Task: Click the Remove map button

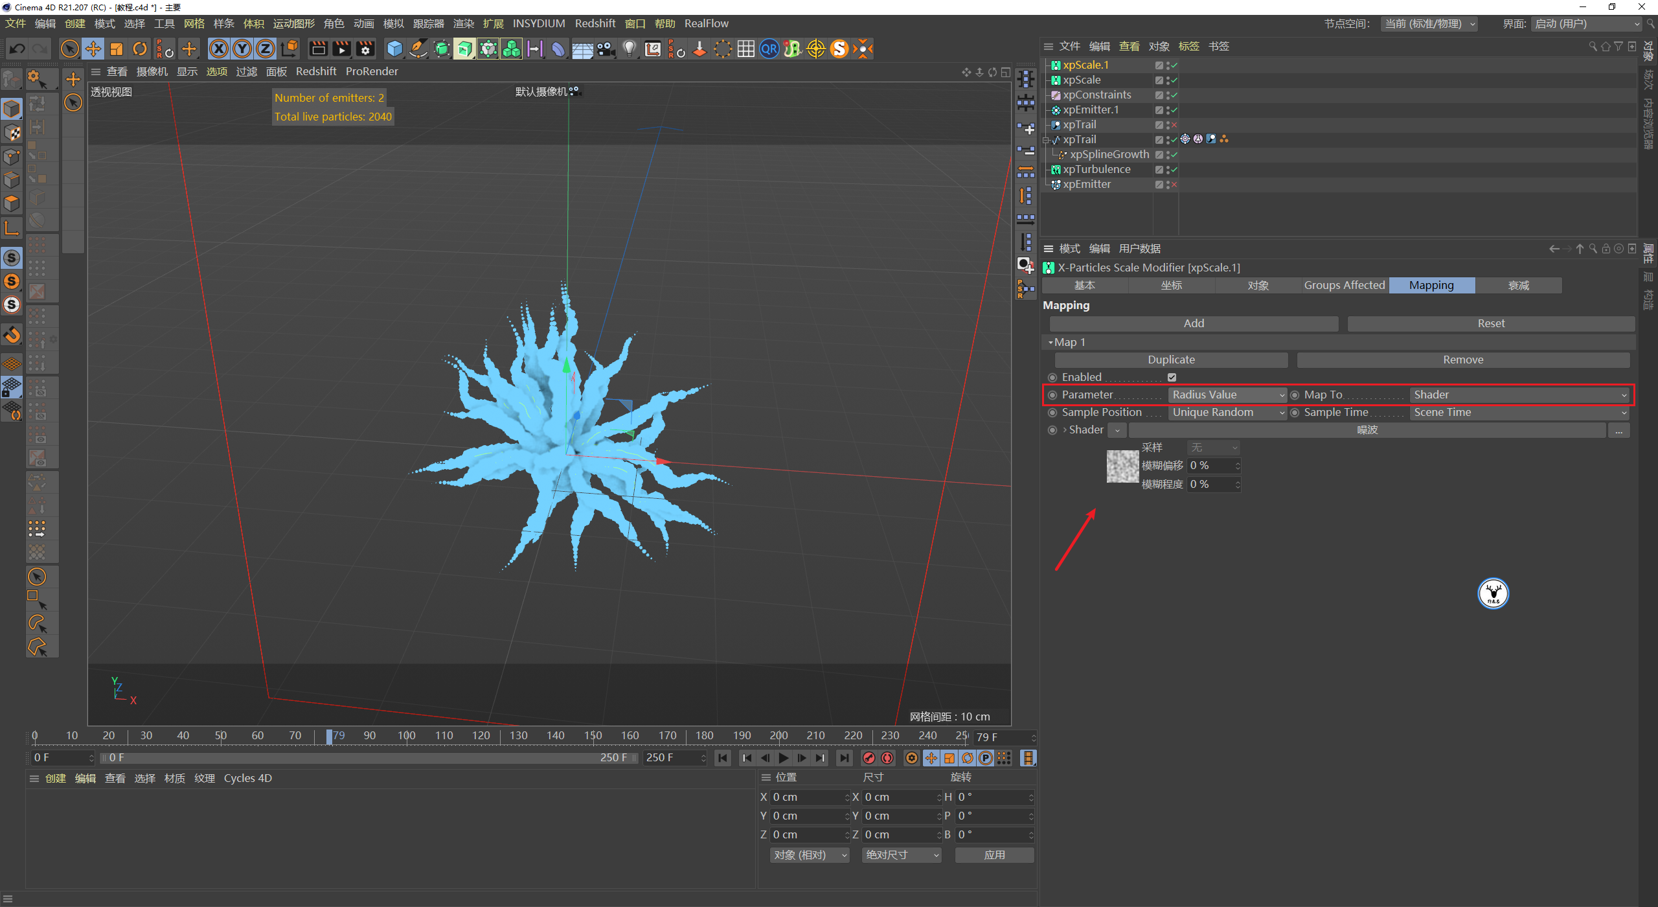Action: (1463, 360)
